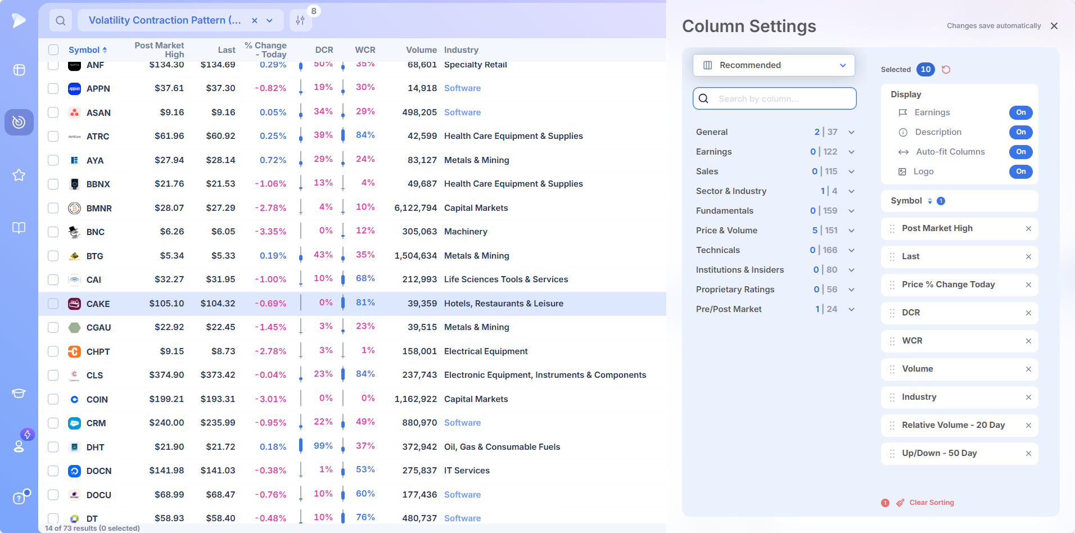Check the select-all checkbox in table header
The height and width of the screenshot is (533, 1075).
click(x=53, y=50)
